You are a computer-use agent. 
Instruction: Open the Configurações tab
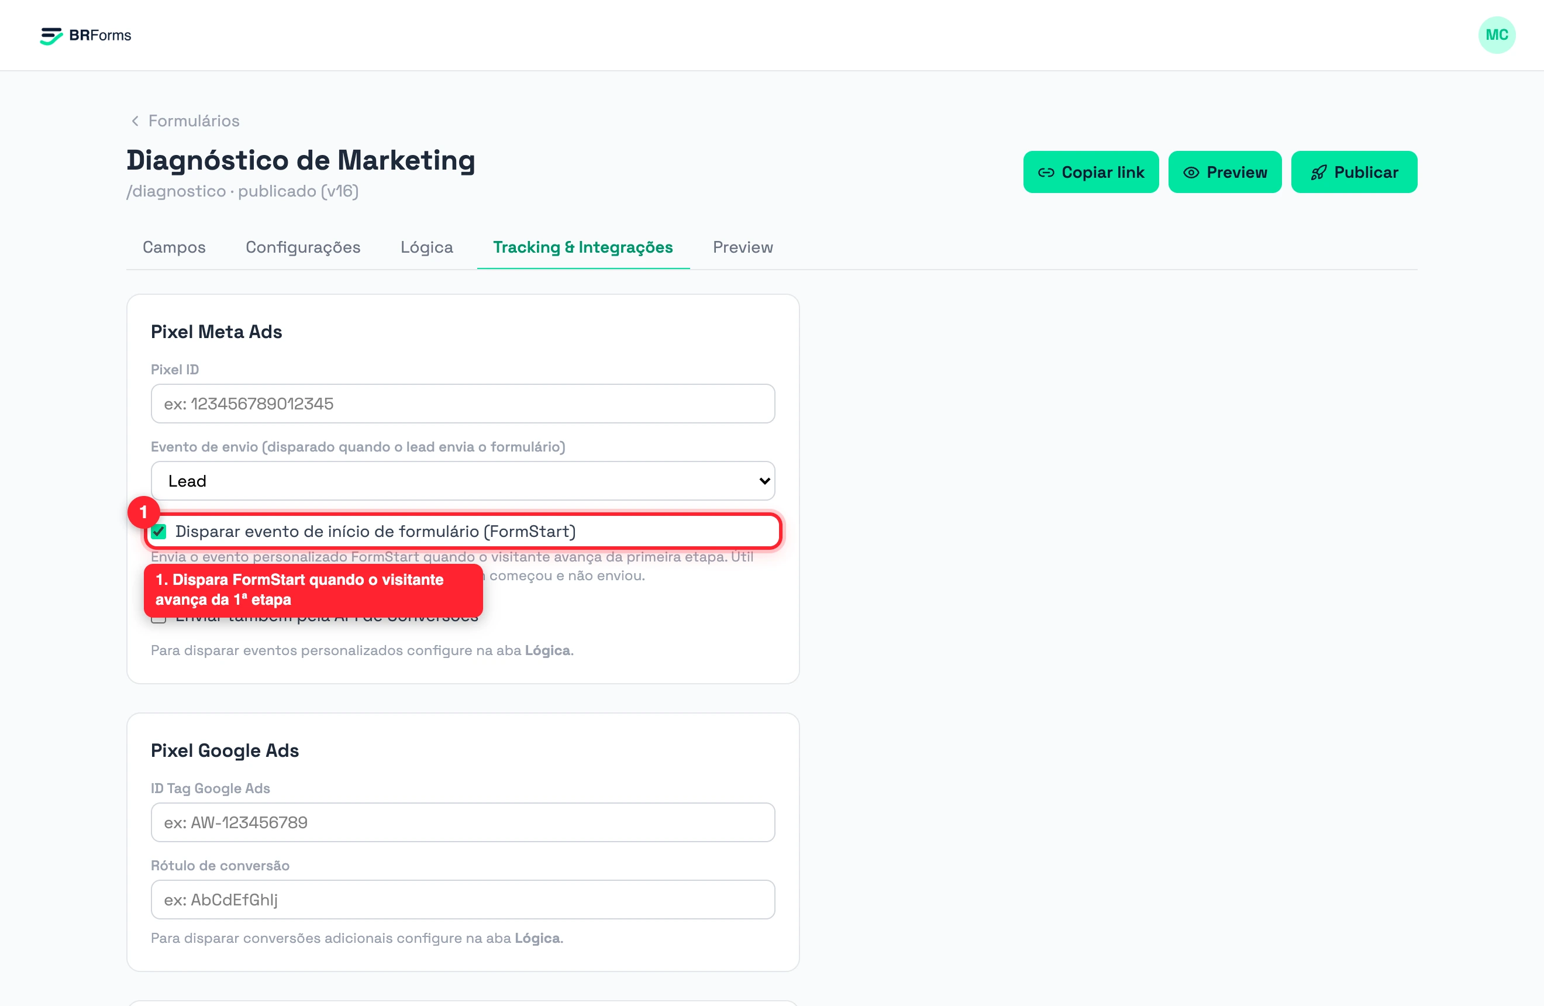click(x=303, y=247)
